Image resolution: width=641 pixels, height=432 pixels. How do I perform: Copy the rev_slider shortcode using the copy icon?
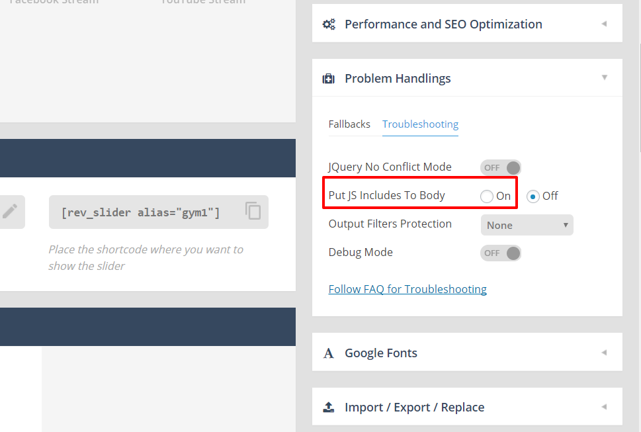tap(253, 211)
